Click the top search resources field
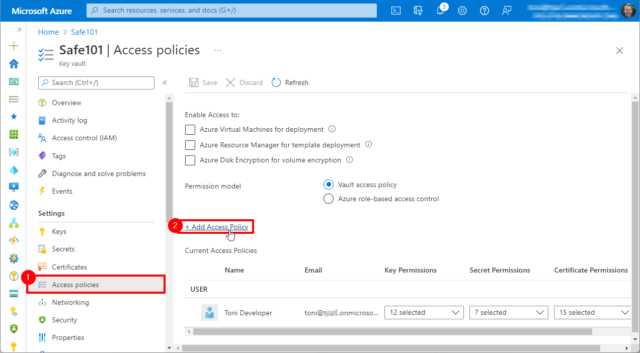This screenshot has height=353, width=640. tap(231, 11)
